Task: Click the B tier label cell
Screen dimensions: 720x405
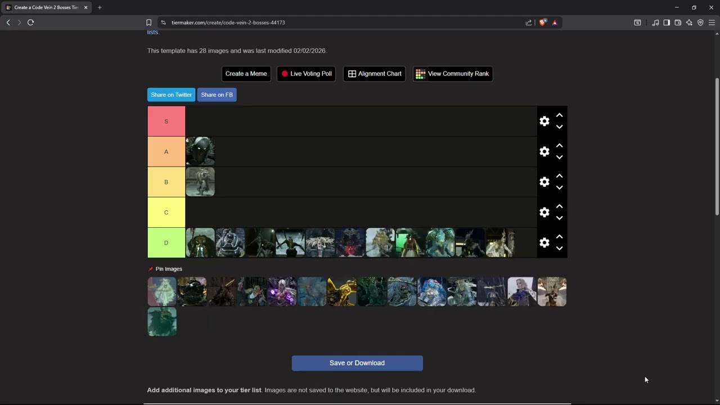Action: click(x=166, y=182)
